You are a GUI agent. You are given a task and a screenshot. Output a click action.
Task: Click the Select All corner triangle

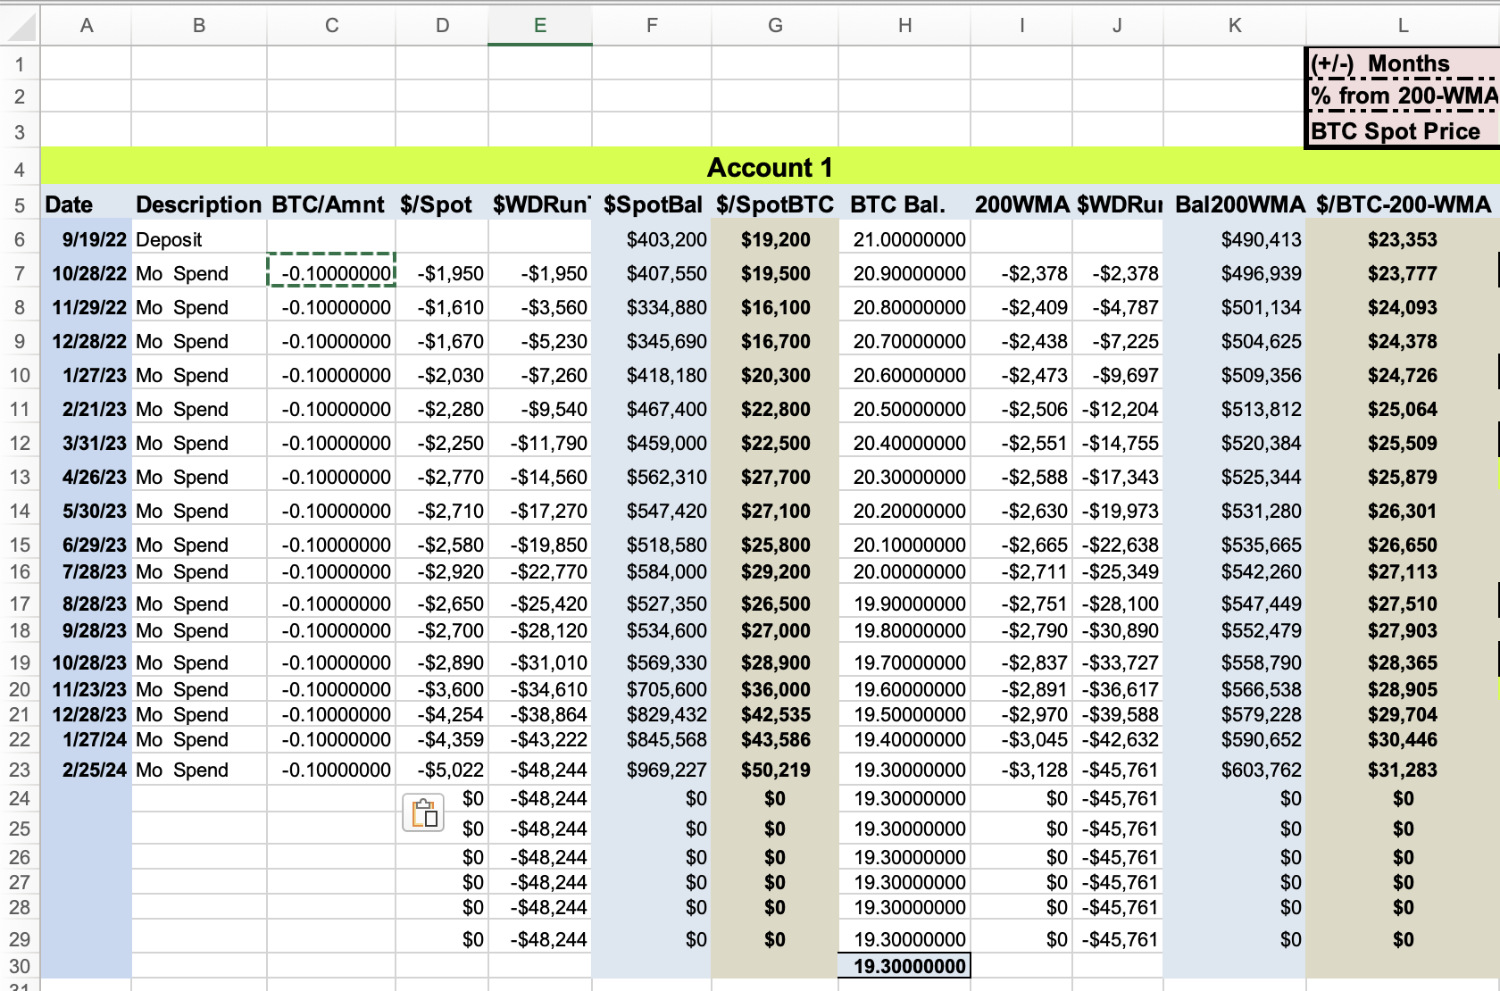[x=20, y=28]
